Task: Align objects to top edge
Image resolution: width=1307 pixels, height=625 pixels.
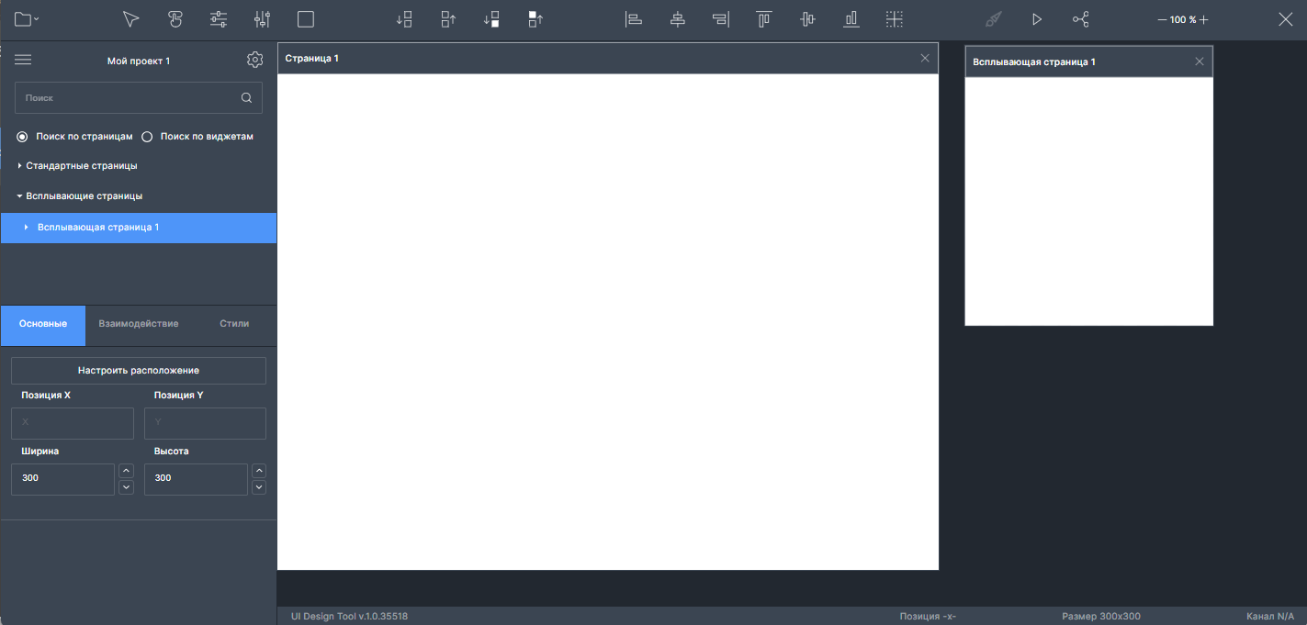Action: pos(763,19)
